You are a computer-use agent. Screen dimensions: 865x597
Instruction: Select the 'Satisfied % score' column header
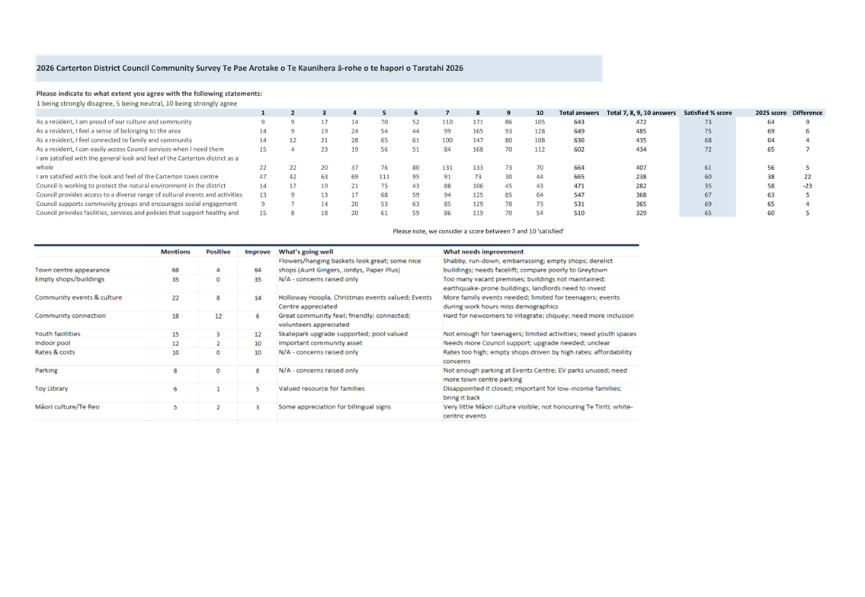click(708, 113)
